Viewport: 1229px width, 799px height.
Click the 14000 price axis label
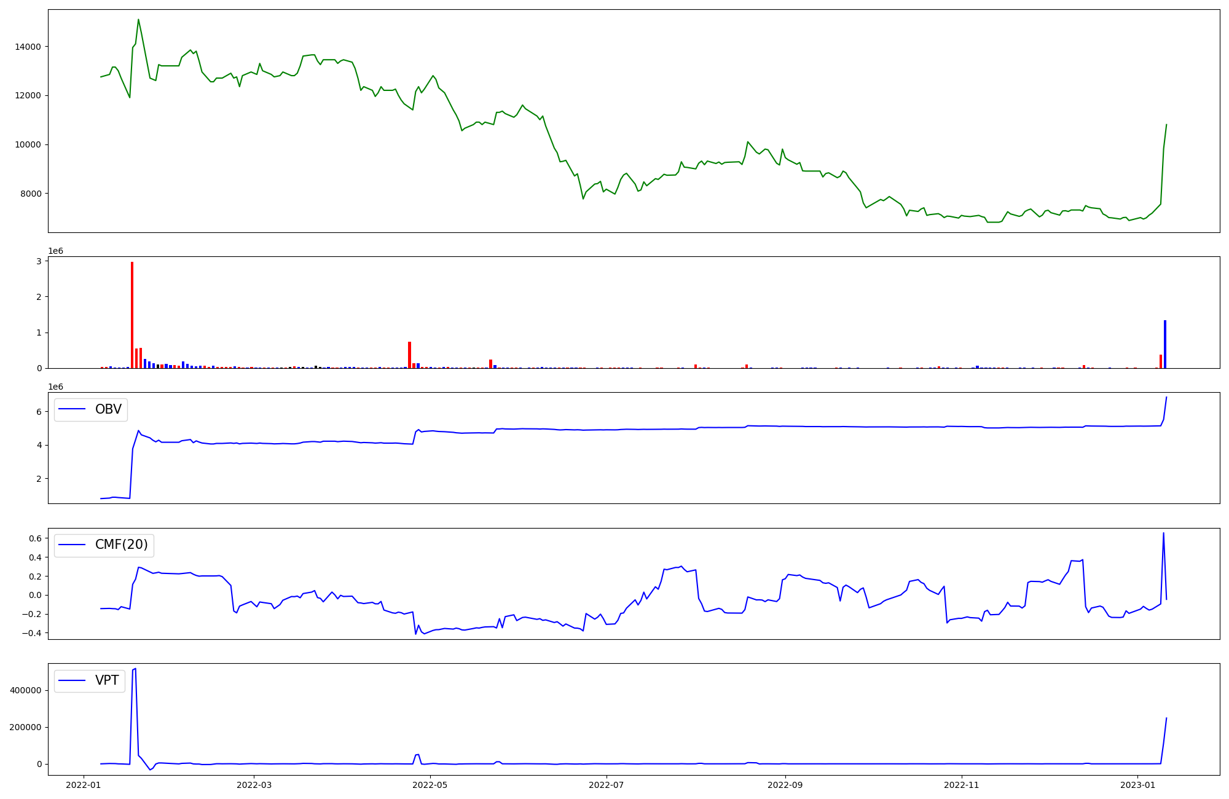(x=28, y=47)
